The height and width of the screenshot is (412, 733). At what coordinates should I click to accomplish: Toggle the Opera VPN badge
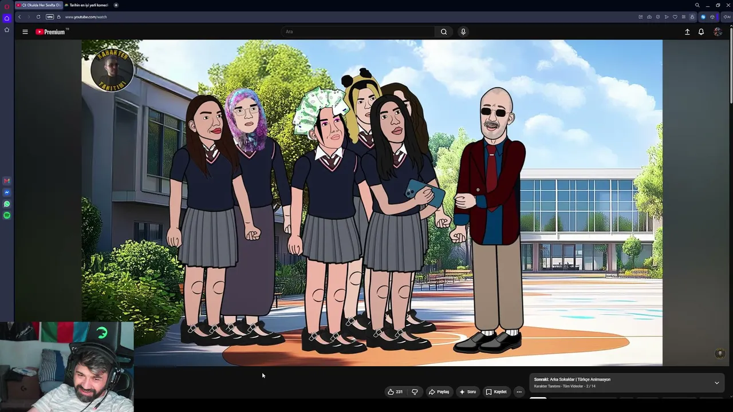tap(49, 17)
